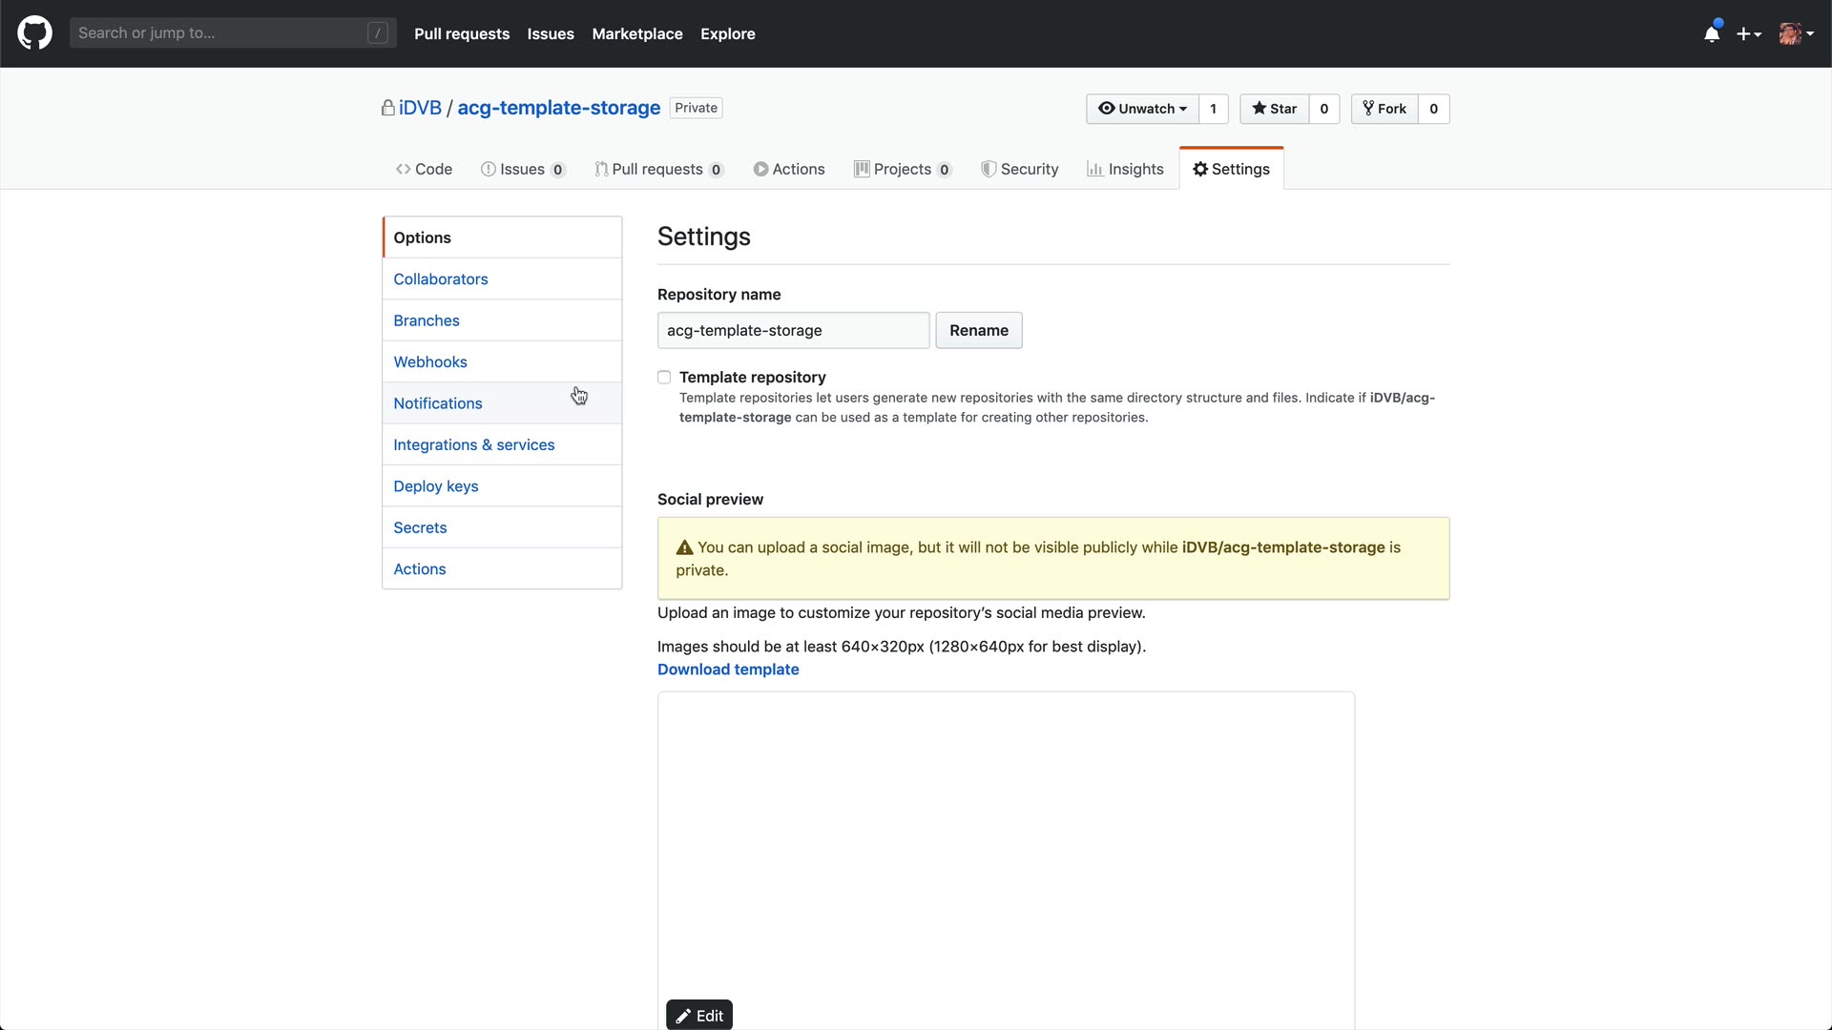This screenshot has width=1832, height=1030.
Task: Expand the user avatar profile menu
Action: [1796, 33]
